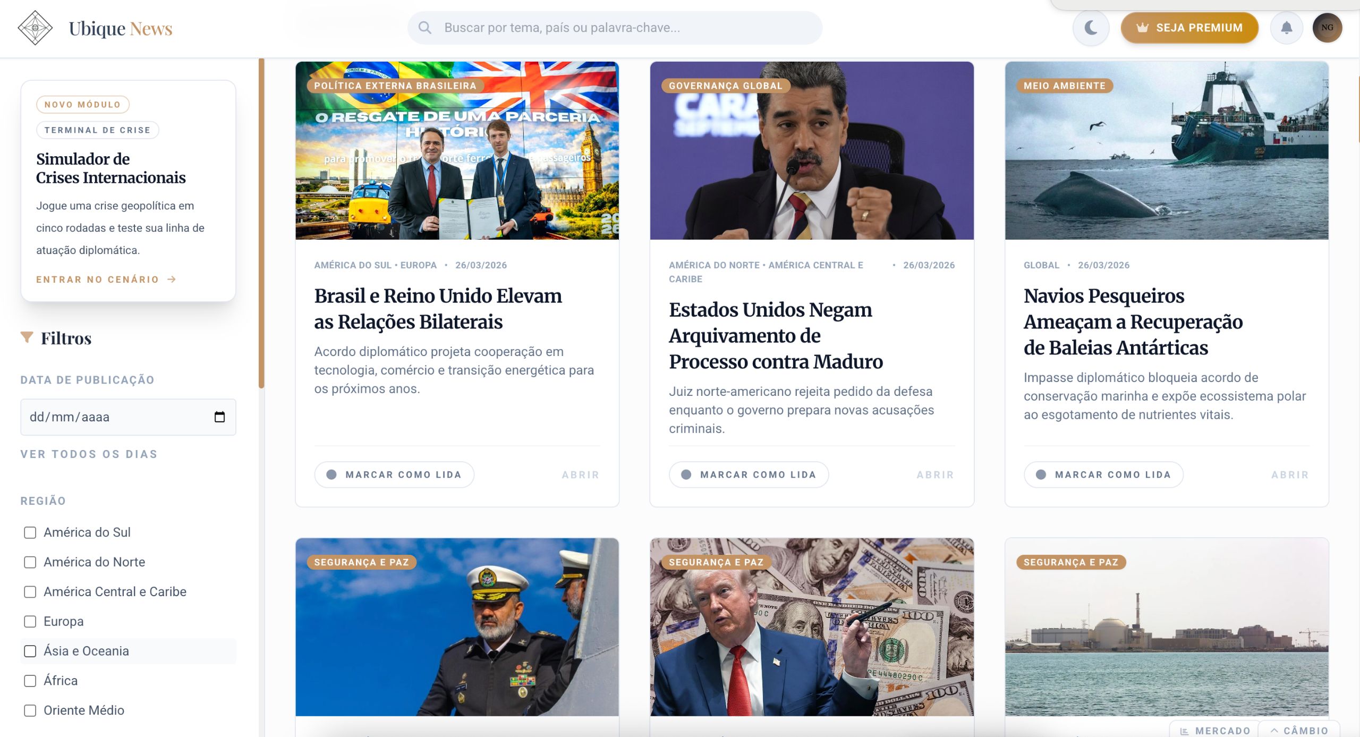This screenshot has height=737, width=1360.
Task: Click the crown icon on Seja Premium
Action: point(1142,28)
